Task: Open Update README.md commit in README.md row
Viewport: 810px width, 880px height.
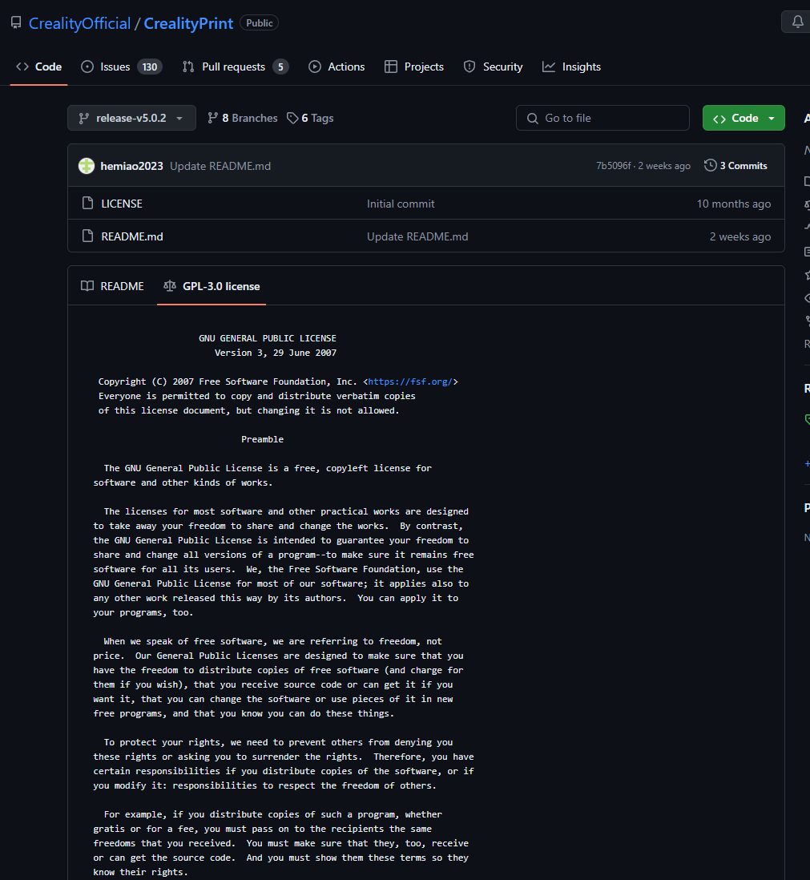Action: [417, 237]
